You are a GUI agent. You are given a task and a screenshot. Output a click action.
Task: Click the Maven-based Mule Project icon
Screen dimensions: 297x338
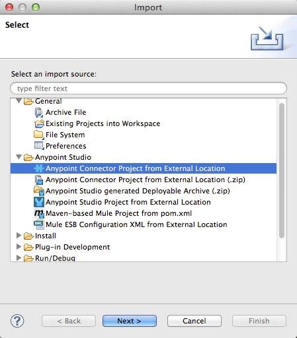tap(39, 213)
